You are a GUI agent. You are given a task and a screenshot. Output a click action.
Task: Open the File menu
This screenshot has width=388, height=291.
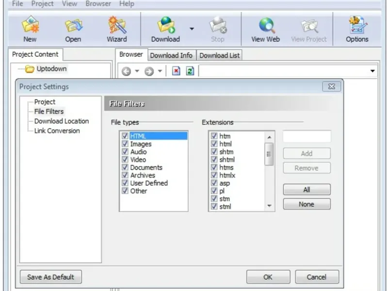[x=17, y=3]
